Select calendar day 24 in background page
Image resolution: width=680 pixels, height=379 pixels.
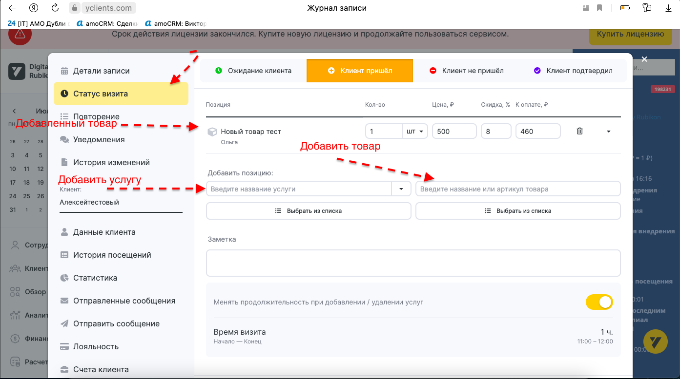pyautogui.click(x=13, y=196)
